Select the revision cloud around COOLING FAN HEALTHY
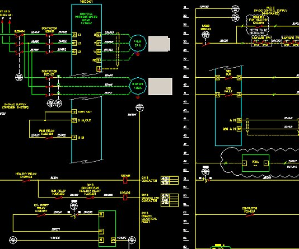The height and width of the screenshot is (249, 299). [258, 25]
